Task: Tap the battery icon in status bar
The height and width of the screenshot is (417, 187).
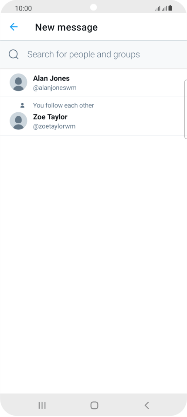Action: (x=170, y=8)
